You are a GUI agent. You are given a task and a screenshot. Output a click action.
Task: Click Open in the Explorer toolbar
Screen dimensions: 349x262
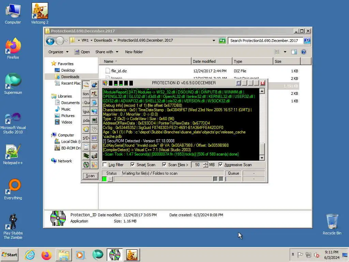click(x=82, y=52)
